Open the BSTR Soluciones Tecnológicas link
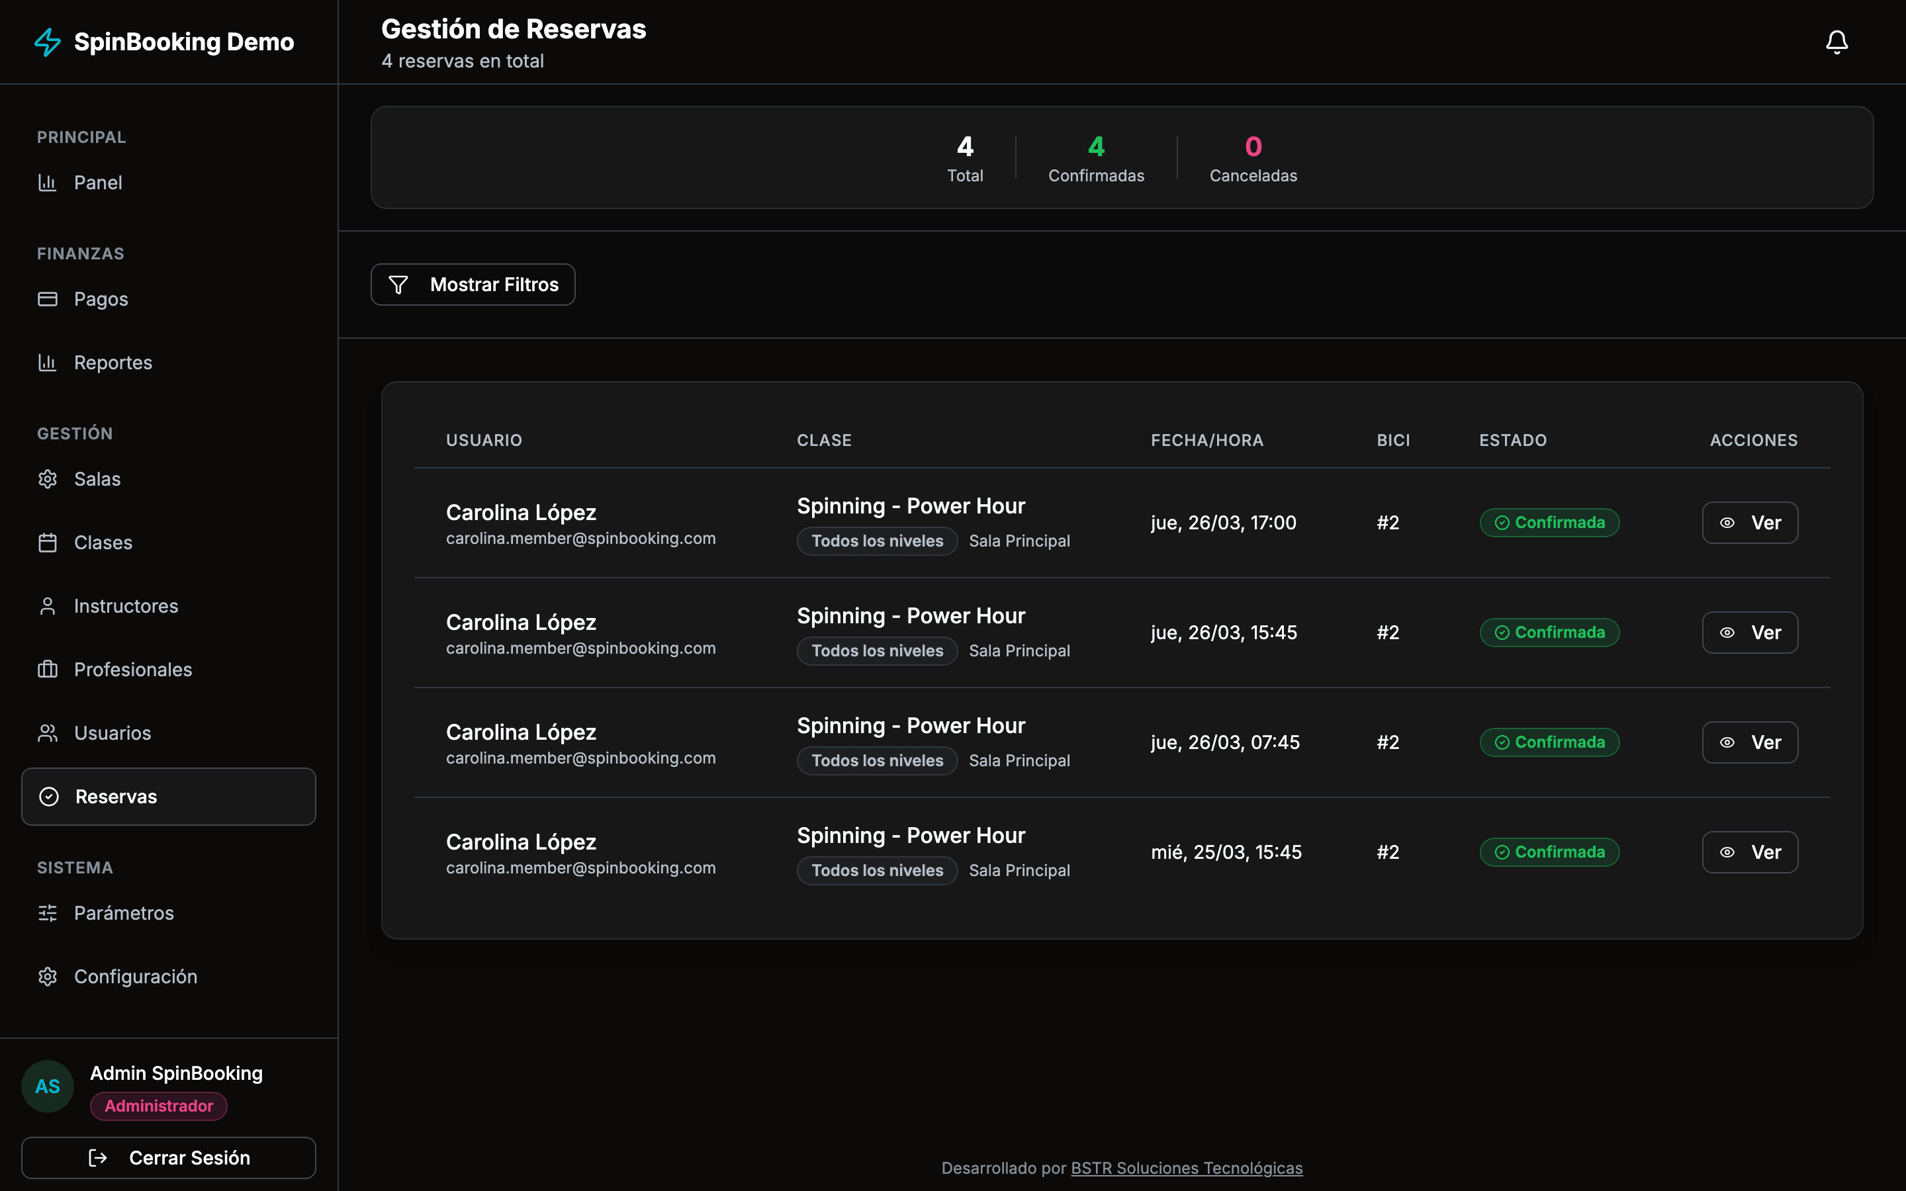 (x=1186, y=1168)
